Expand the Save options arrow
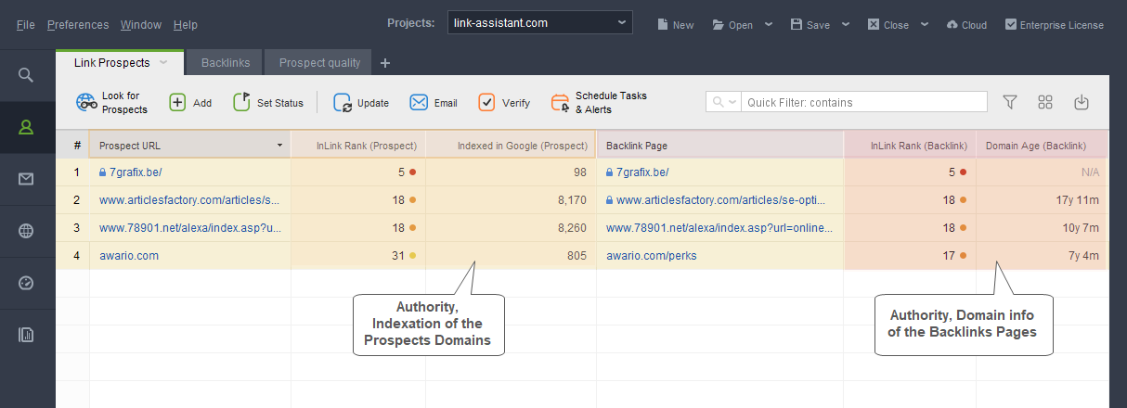1127x408 pixels. 845,24
